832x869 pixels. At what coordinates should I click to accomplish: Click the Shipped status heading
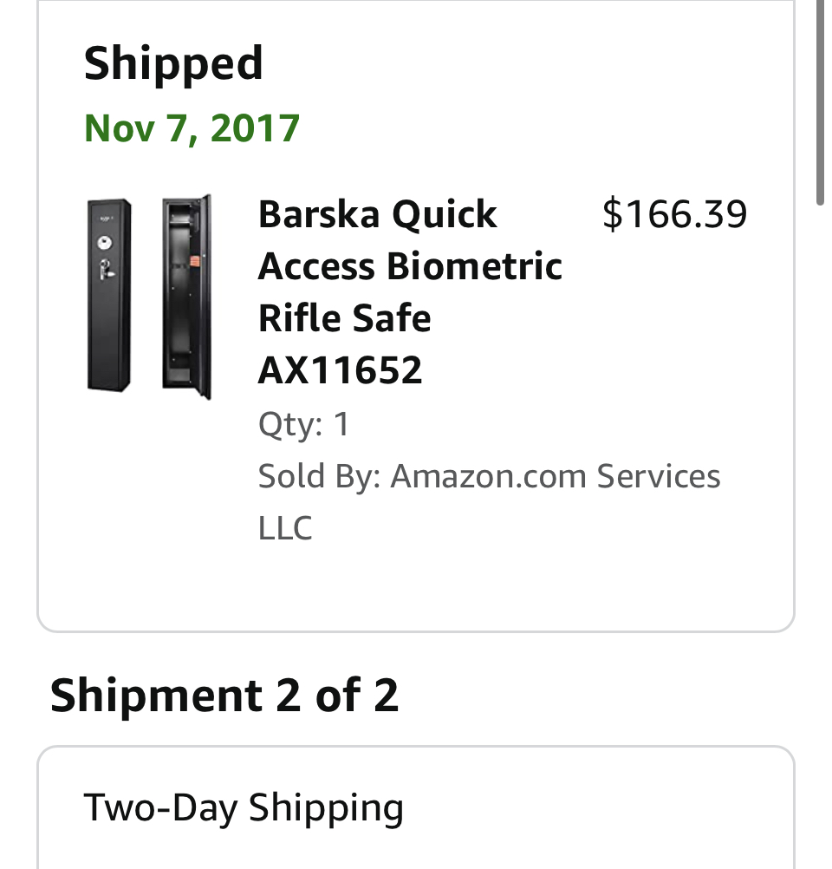pos(173,64)
